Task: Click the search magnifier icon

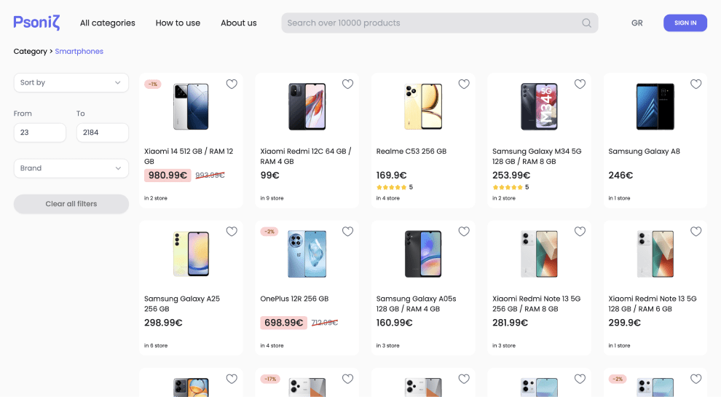Action: click(586, 23)
